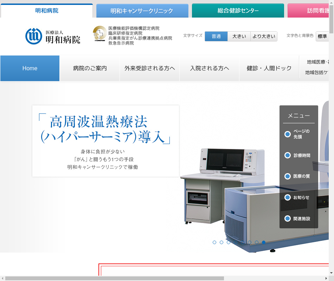This screenshot has width=334, height=281.
Task: Click the horizontal scrollbar thumb
Action: pyautogui.click(x=115, y=279)
